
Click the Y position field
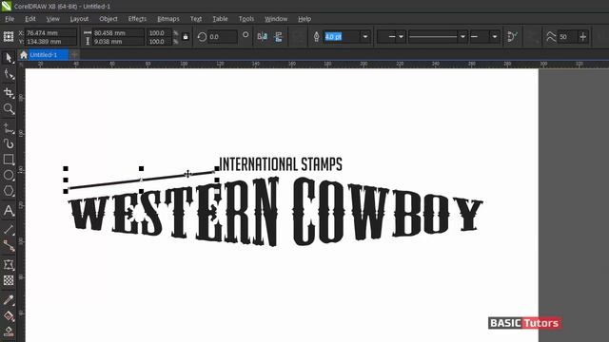coord(50,41)
